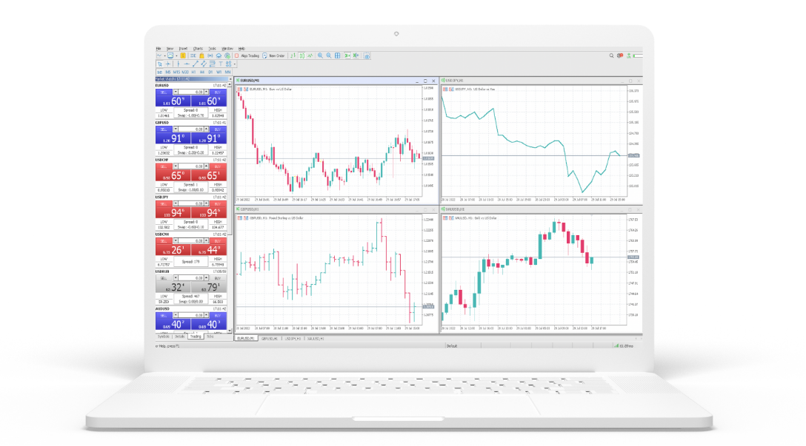Open the Charts menu
The height and width of the screenshot is (446, 806).
pyautogui.click(x=198, y=48)
